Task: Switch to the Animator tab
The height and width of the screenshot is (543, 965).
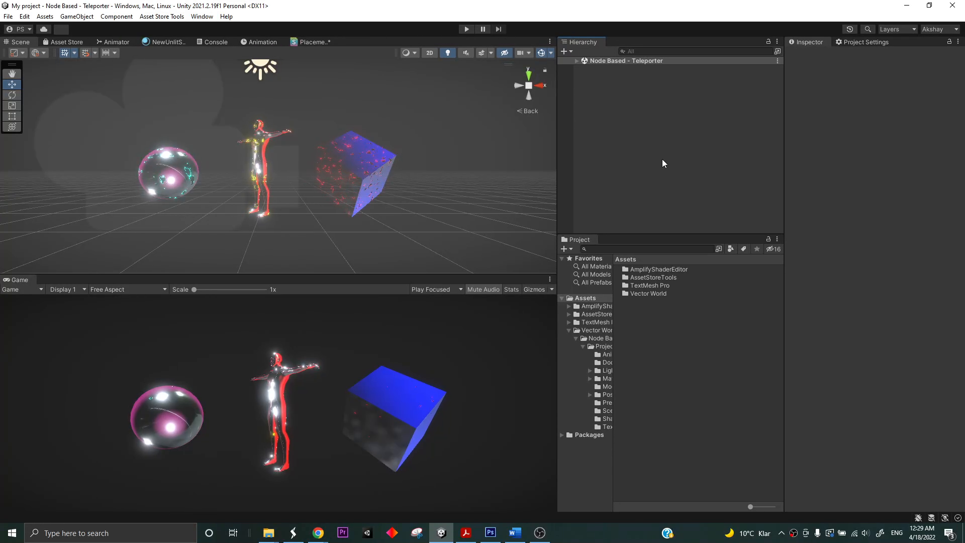Action: pyautogui.click(x=113, y=42)
